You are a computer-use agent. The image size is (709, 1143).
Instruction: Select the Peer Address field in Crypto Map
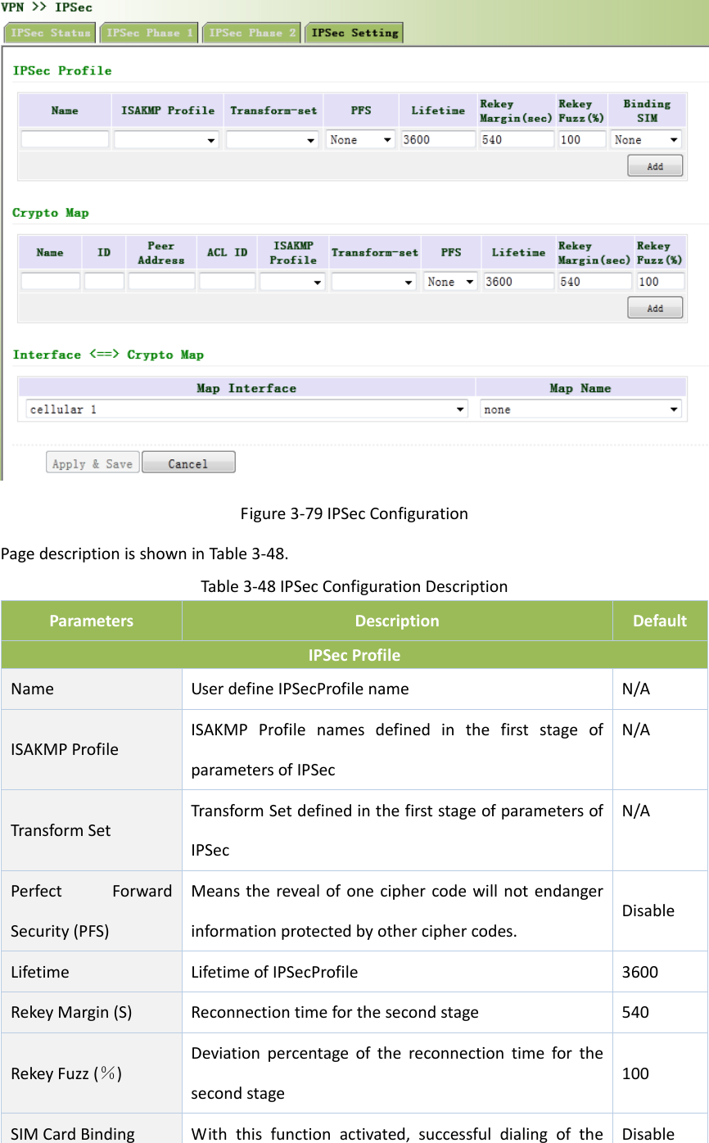pos(160,281)
